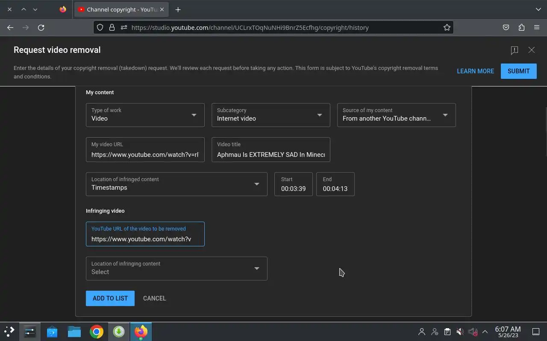Click the title bar down chevron
Image resolution: width=547 pixels, height=341 pixels.
coord(35,9)
